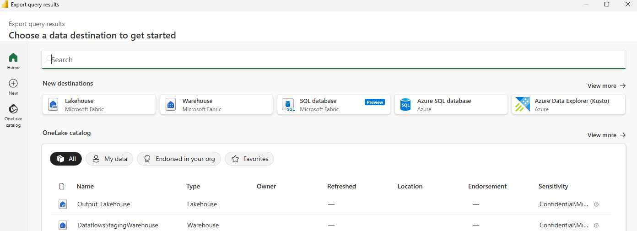This screenshot has width=637, height=231.
Task: Sort by the Endorsement column header
Action: pos(487,186)
